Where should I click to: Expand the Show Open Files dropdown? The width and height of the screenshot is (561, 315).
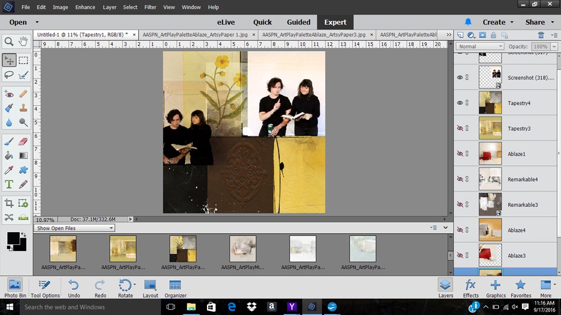tap(75, 228)
